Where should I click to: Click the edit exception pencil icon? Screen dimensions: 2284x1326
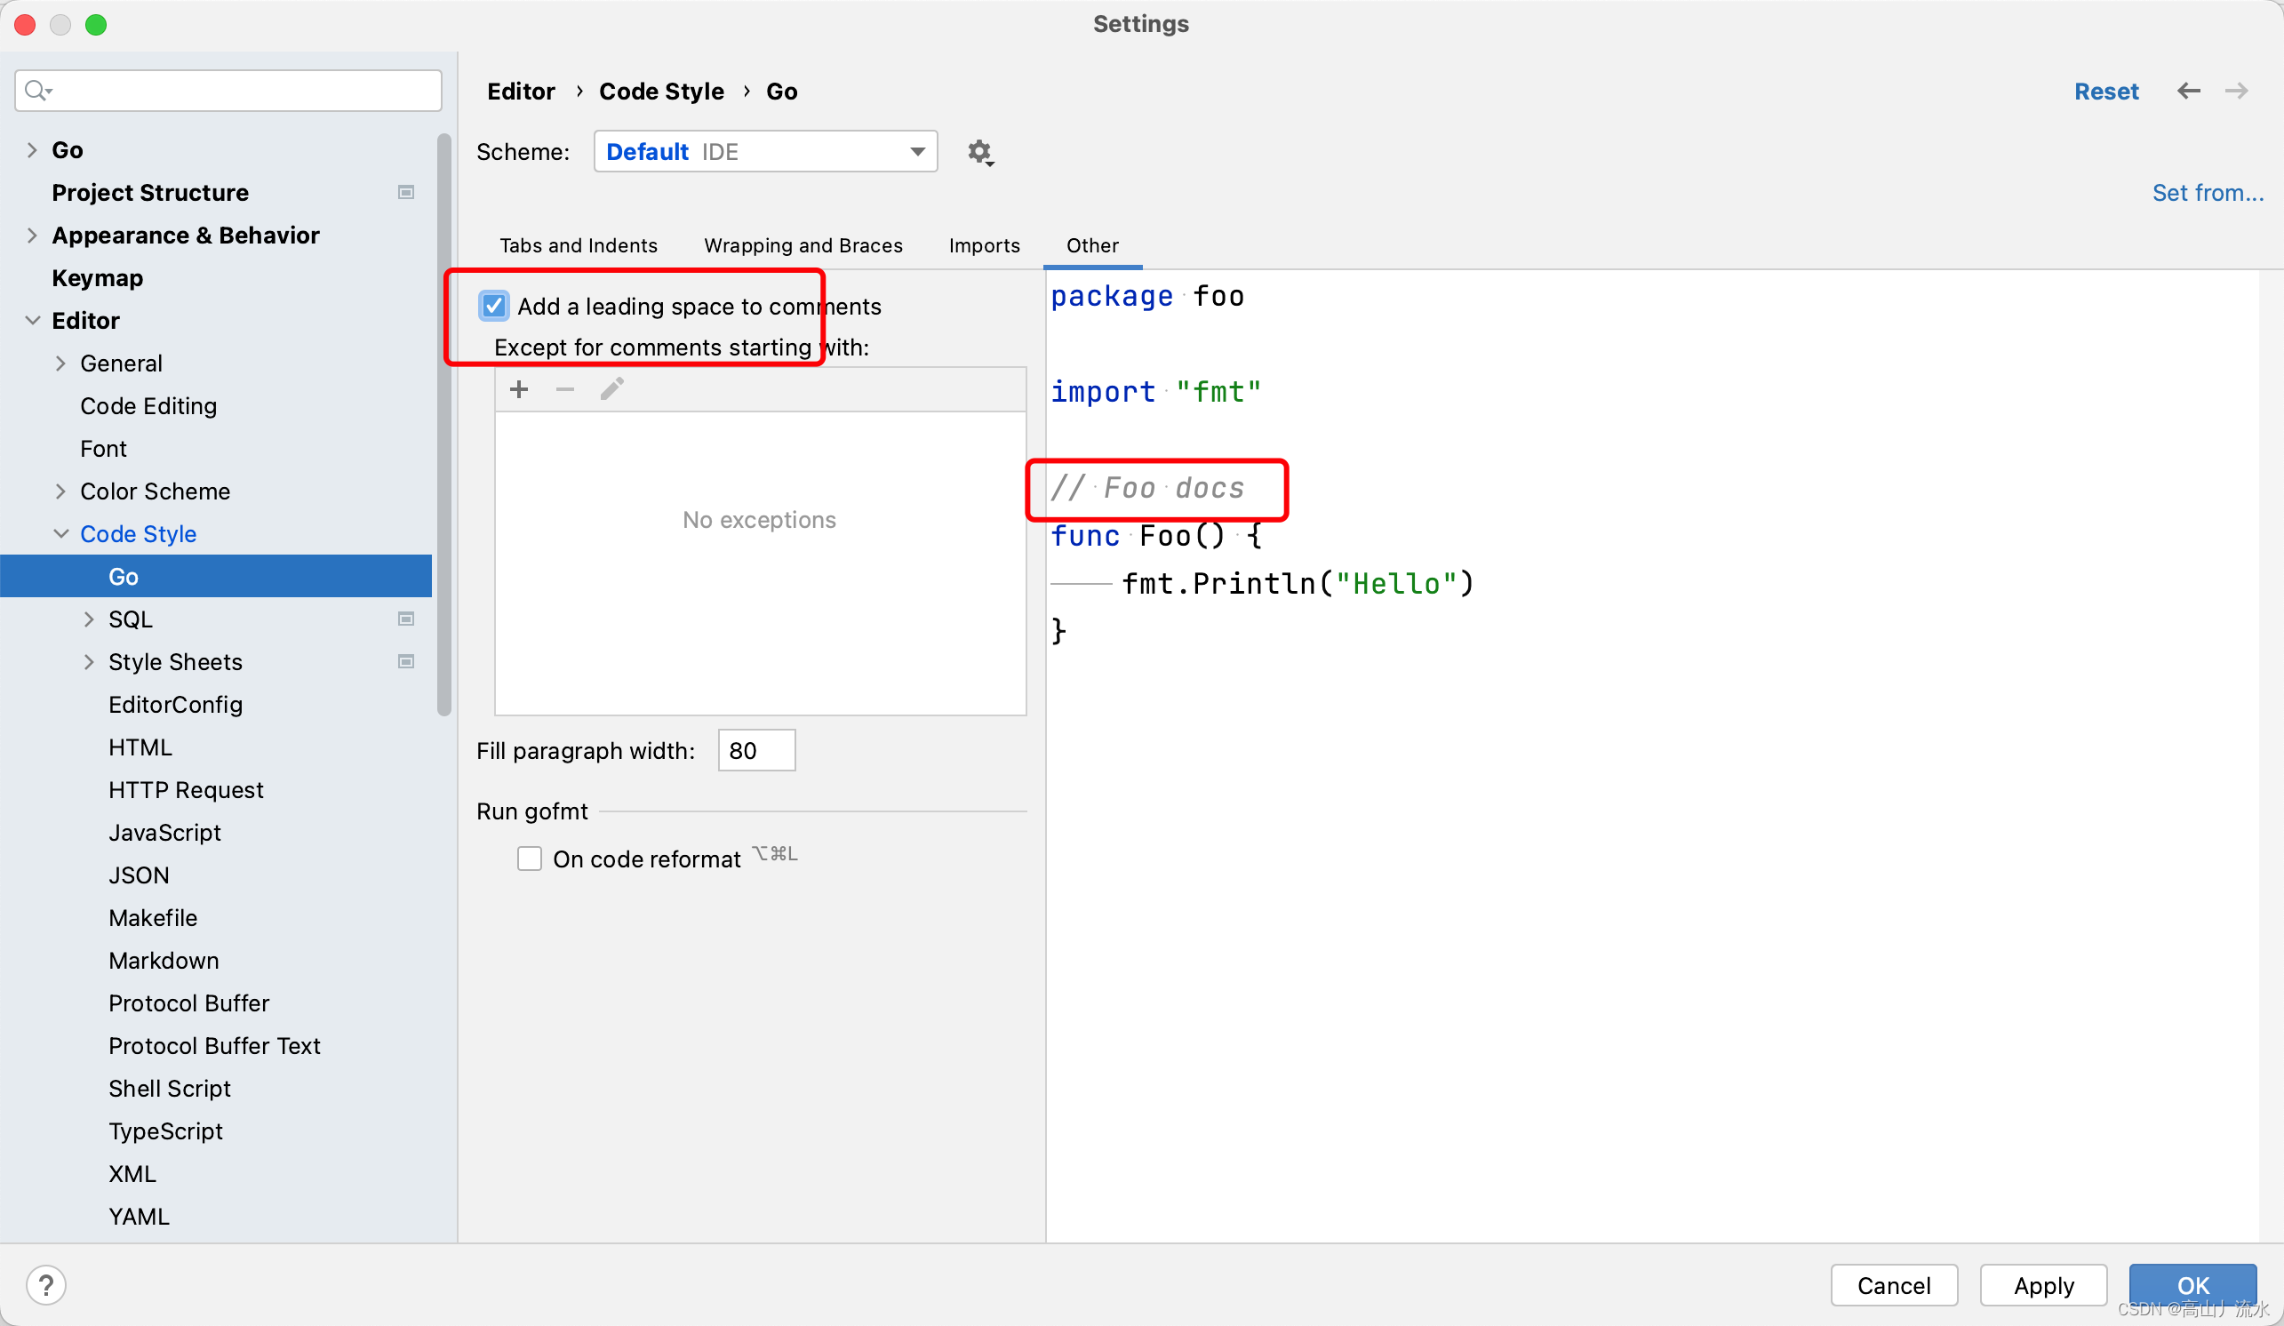pyautogui.click(x=611, y=390)
